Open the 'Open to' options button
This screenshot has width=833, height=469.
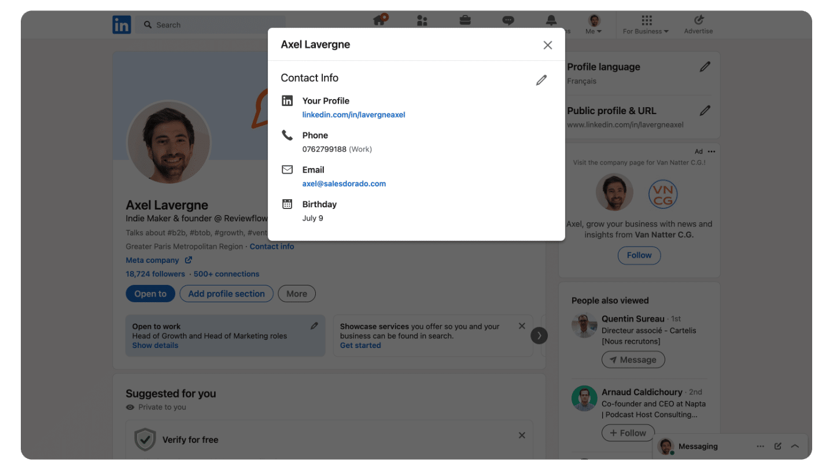[150, 294]
